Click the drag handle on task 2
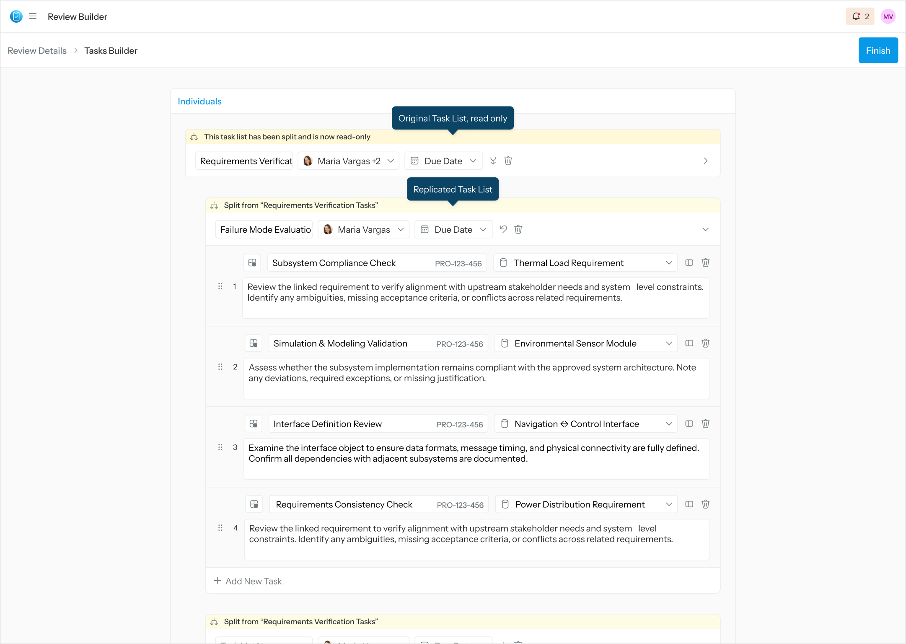The height and width of the screenshot is (644, 906). [220, 367]
